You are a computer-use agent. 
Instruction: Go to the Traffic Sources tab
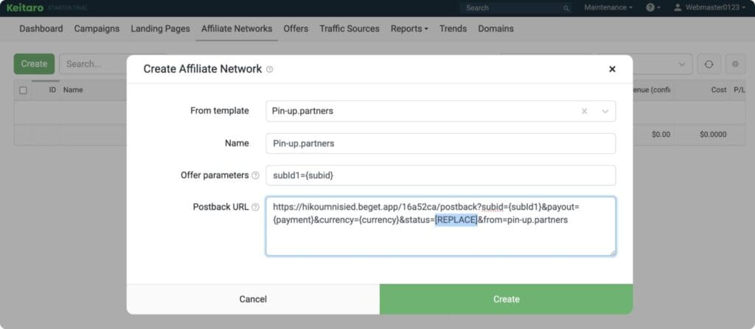349,29
